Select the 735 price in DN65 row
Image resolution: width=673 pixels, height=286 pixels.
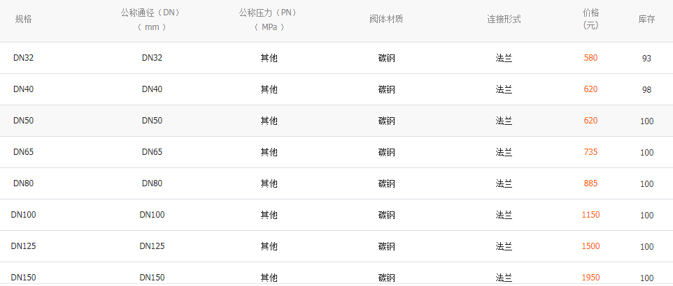[x=590, y=152]
